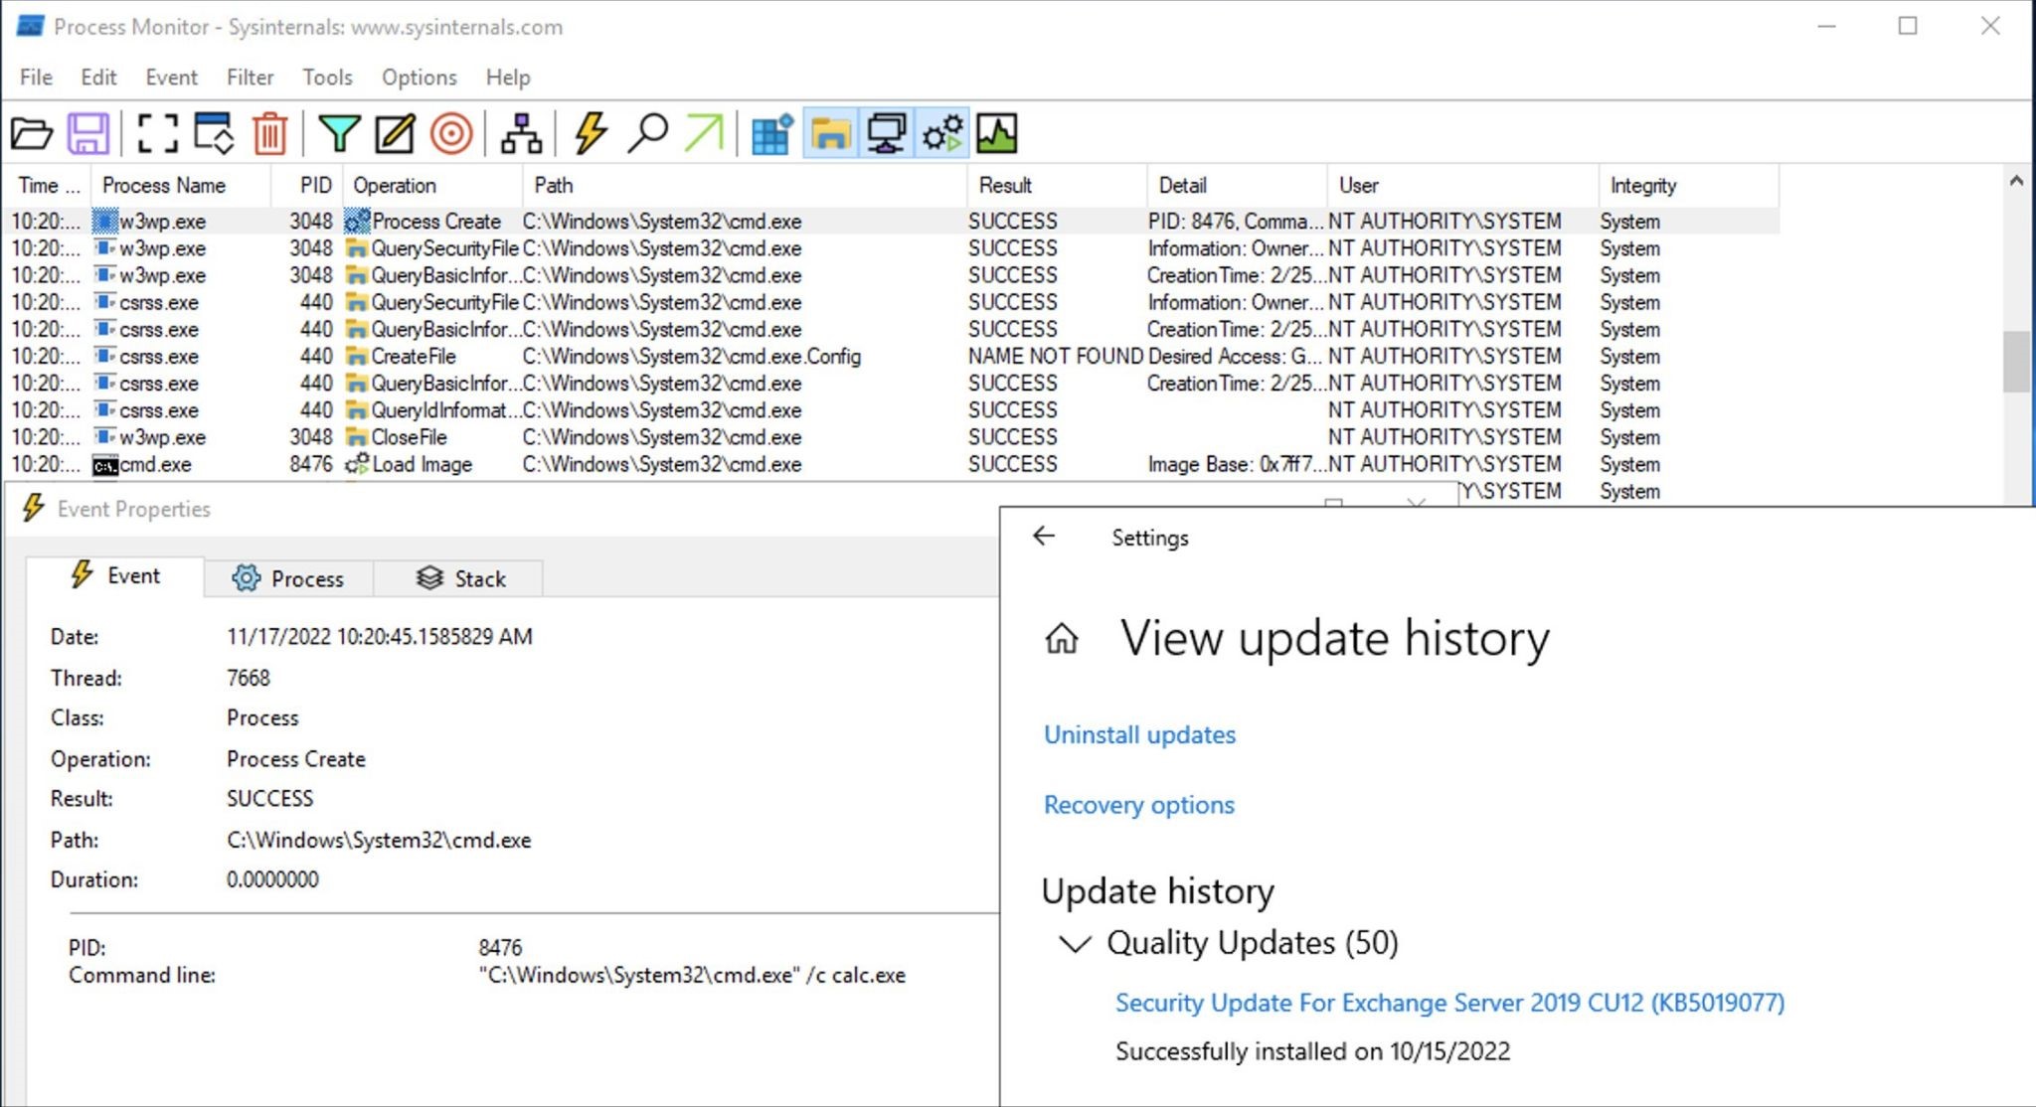Maximize the Process Monitor window
Screen dimensions: 2036x1107
tap(1908, 27)
